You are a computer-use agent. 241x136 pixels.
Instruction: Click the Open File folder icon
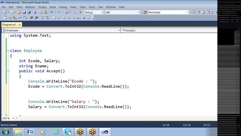pos(19,12)
